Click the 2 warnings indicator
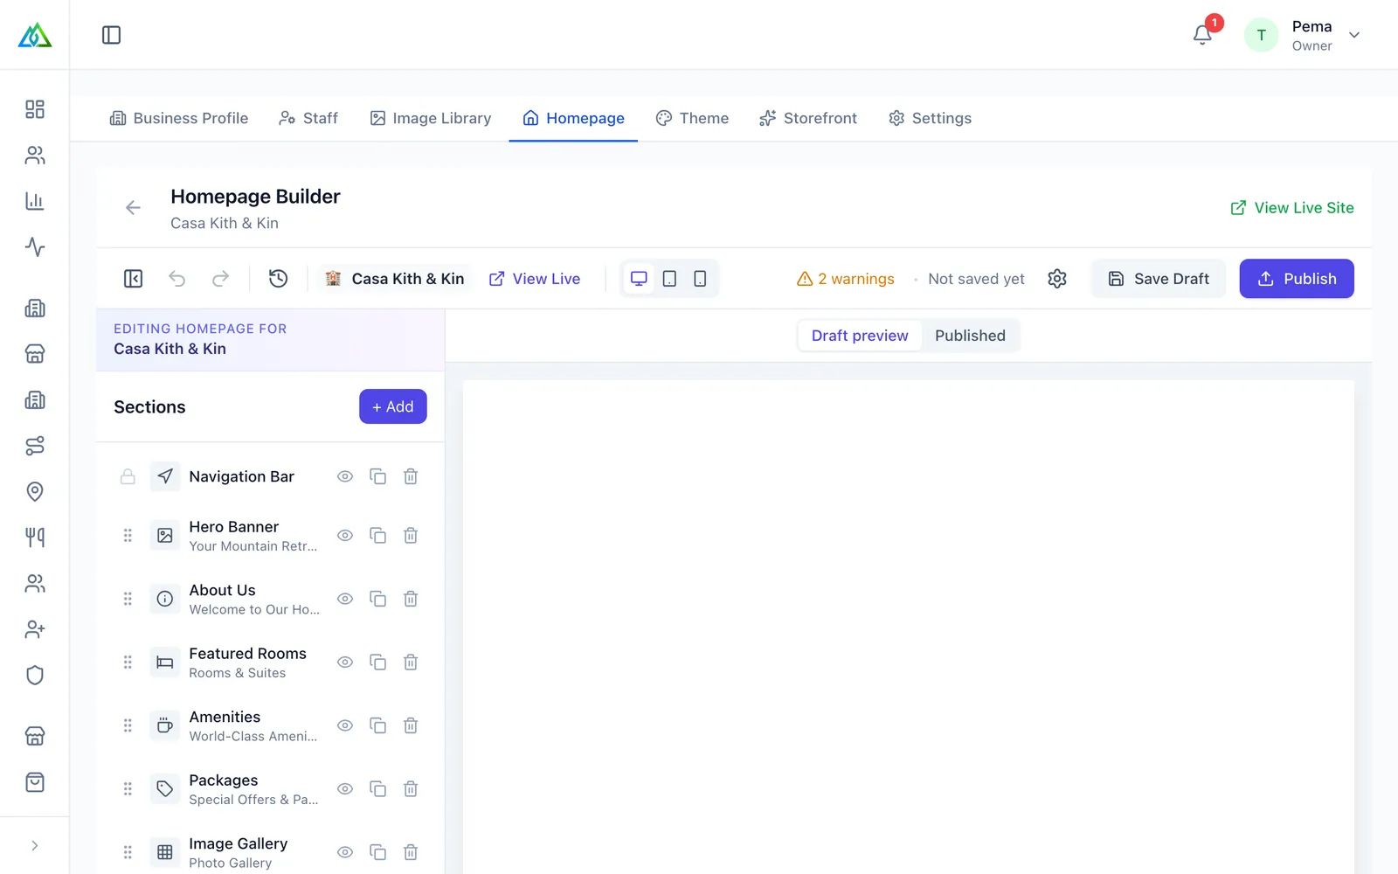The height and width of the screenshot is (874, 1398). 846,279
